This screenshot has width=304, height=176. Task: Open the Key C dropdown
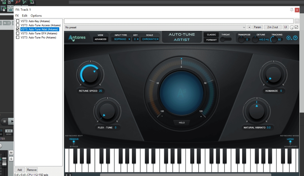click(x=136, y=39)
